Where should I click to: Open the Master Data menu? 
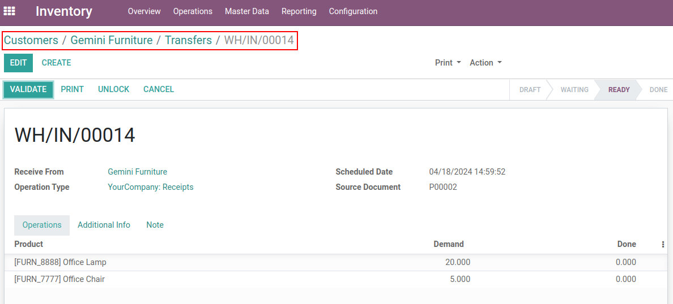click(247, 11)
